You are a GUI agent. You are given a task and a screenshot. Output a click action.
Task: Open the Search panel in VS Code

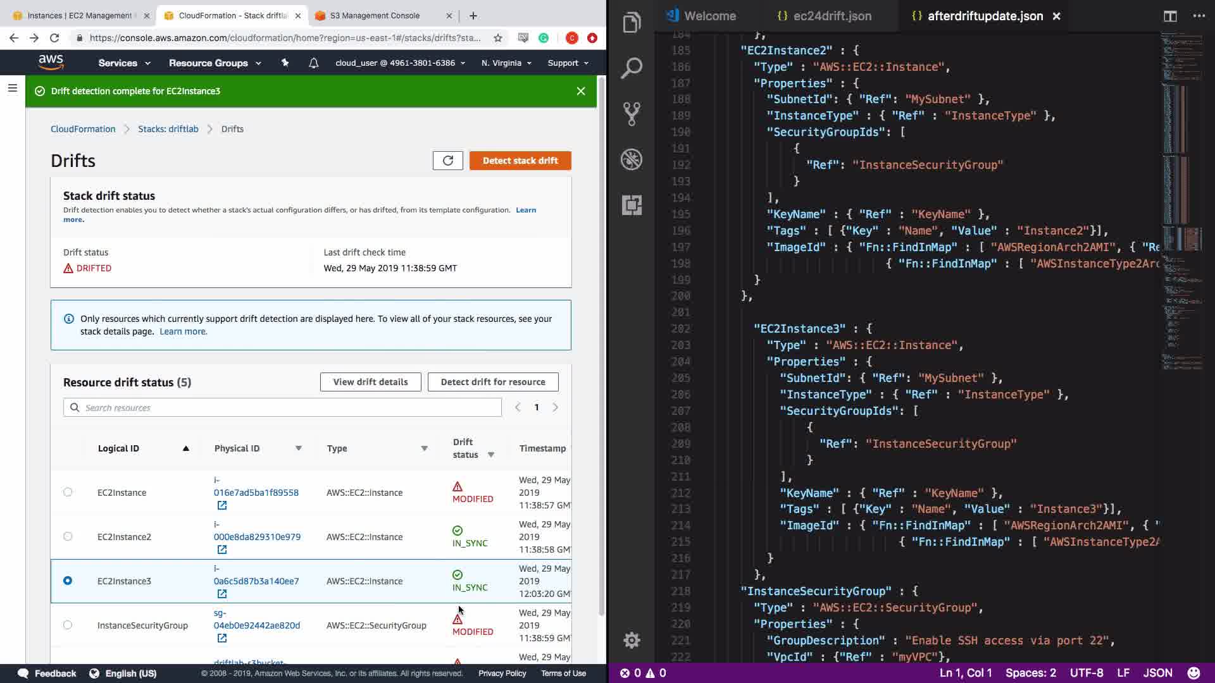(x=631, y=68)
